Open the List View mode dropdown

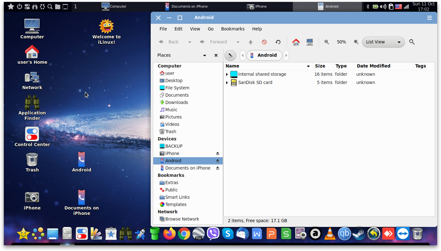(383, 42)
